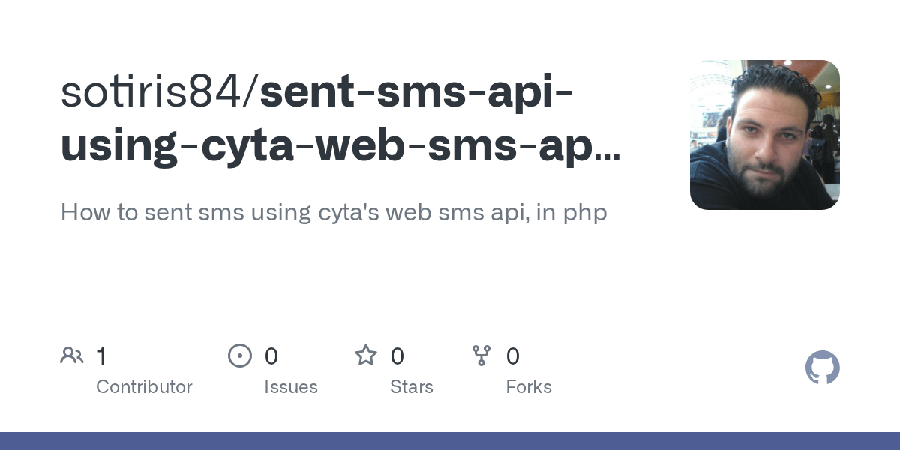This screenshot has height=450, width=900.
Task: Click the blue language bar at the bottom
Action: pyautogui.click(x=450, y=441)
